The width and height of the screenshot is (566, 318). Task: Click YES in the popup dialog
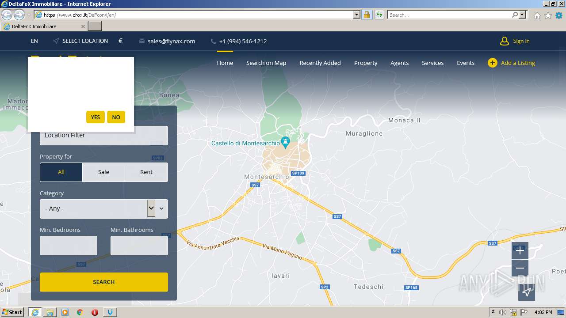pyautogui.click(x=96, y=117)
